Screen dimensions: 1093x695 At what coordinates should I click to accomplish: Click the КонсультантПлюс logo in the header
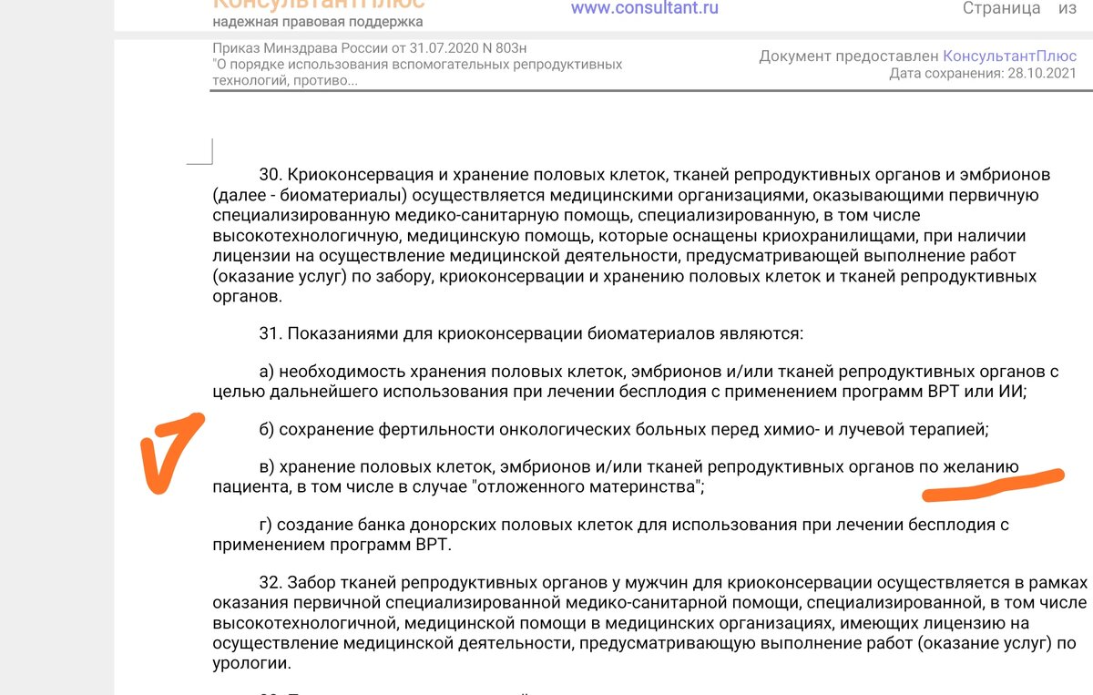[318, 5]
